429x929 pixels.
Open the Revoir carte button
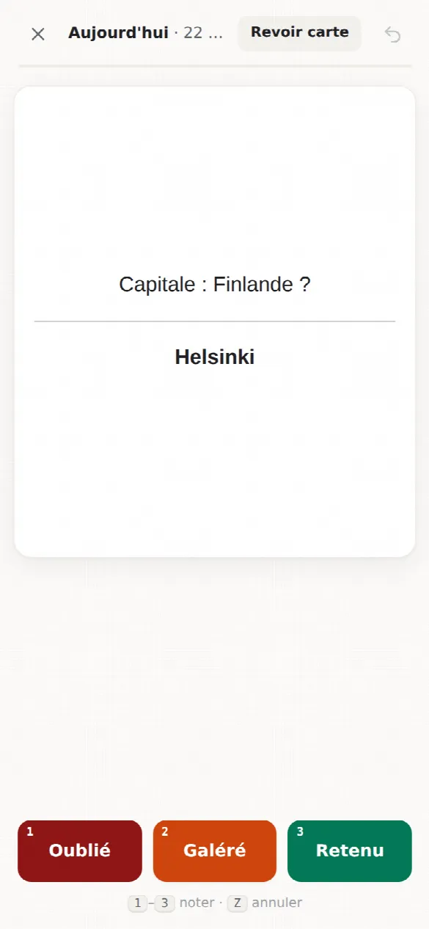300,33
